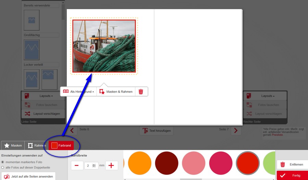Pick the orange color swatch
This screenshot has height=180, width=308.
[140, 163]
